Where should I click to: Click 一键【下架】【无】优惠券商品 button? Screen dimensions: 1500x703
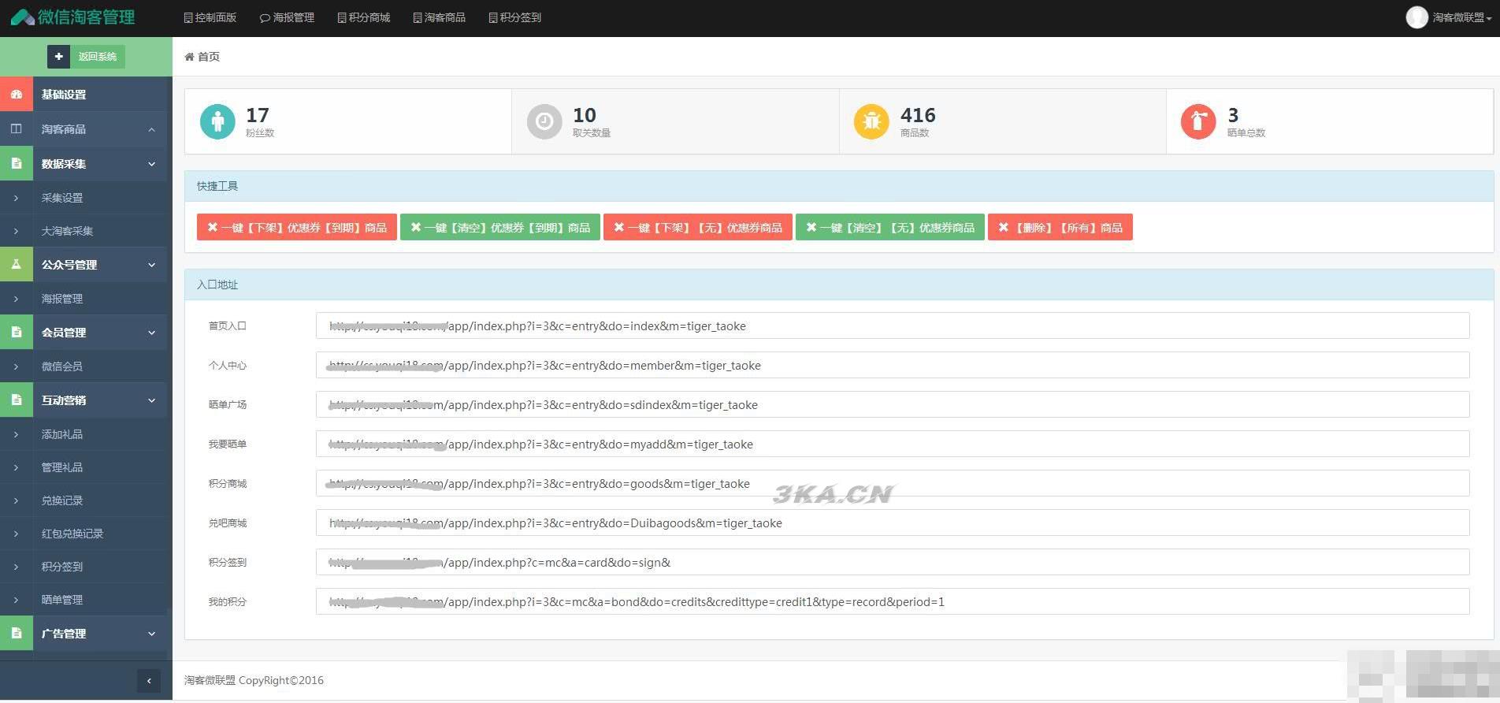698,227
